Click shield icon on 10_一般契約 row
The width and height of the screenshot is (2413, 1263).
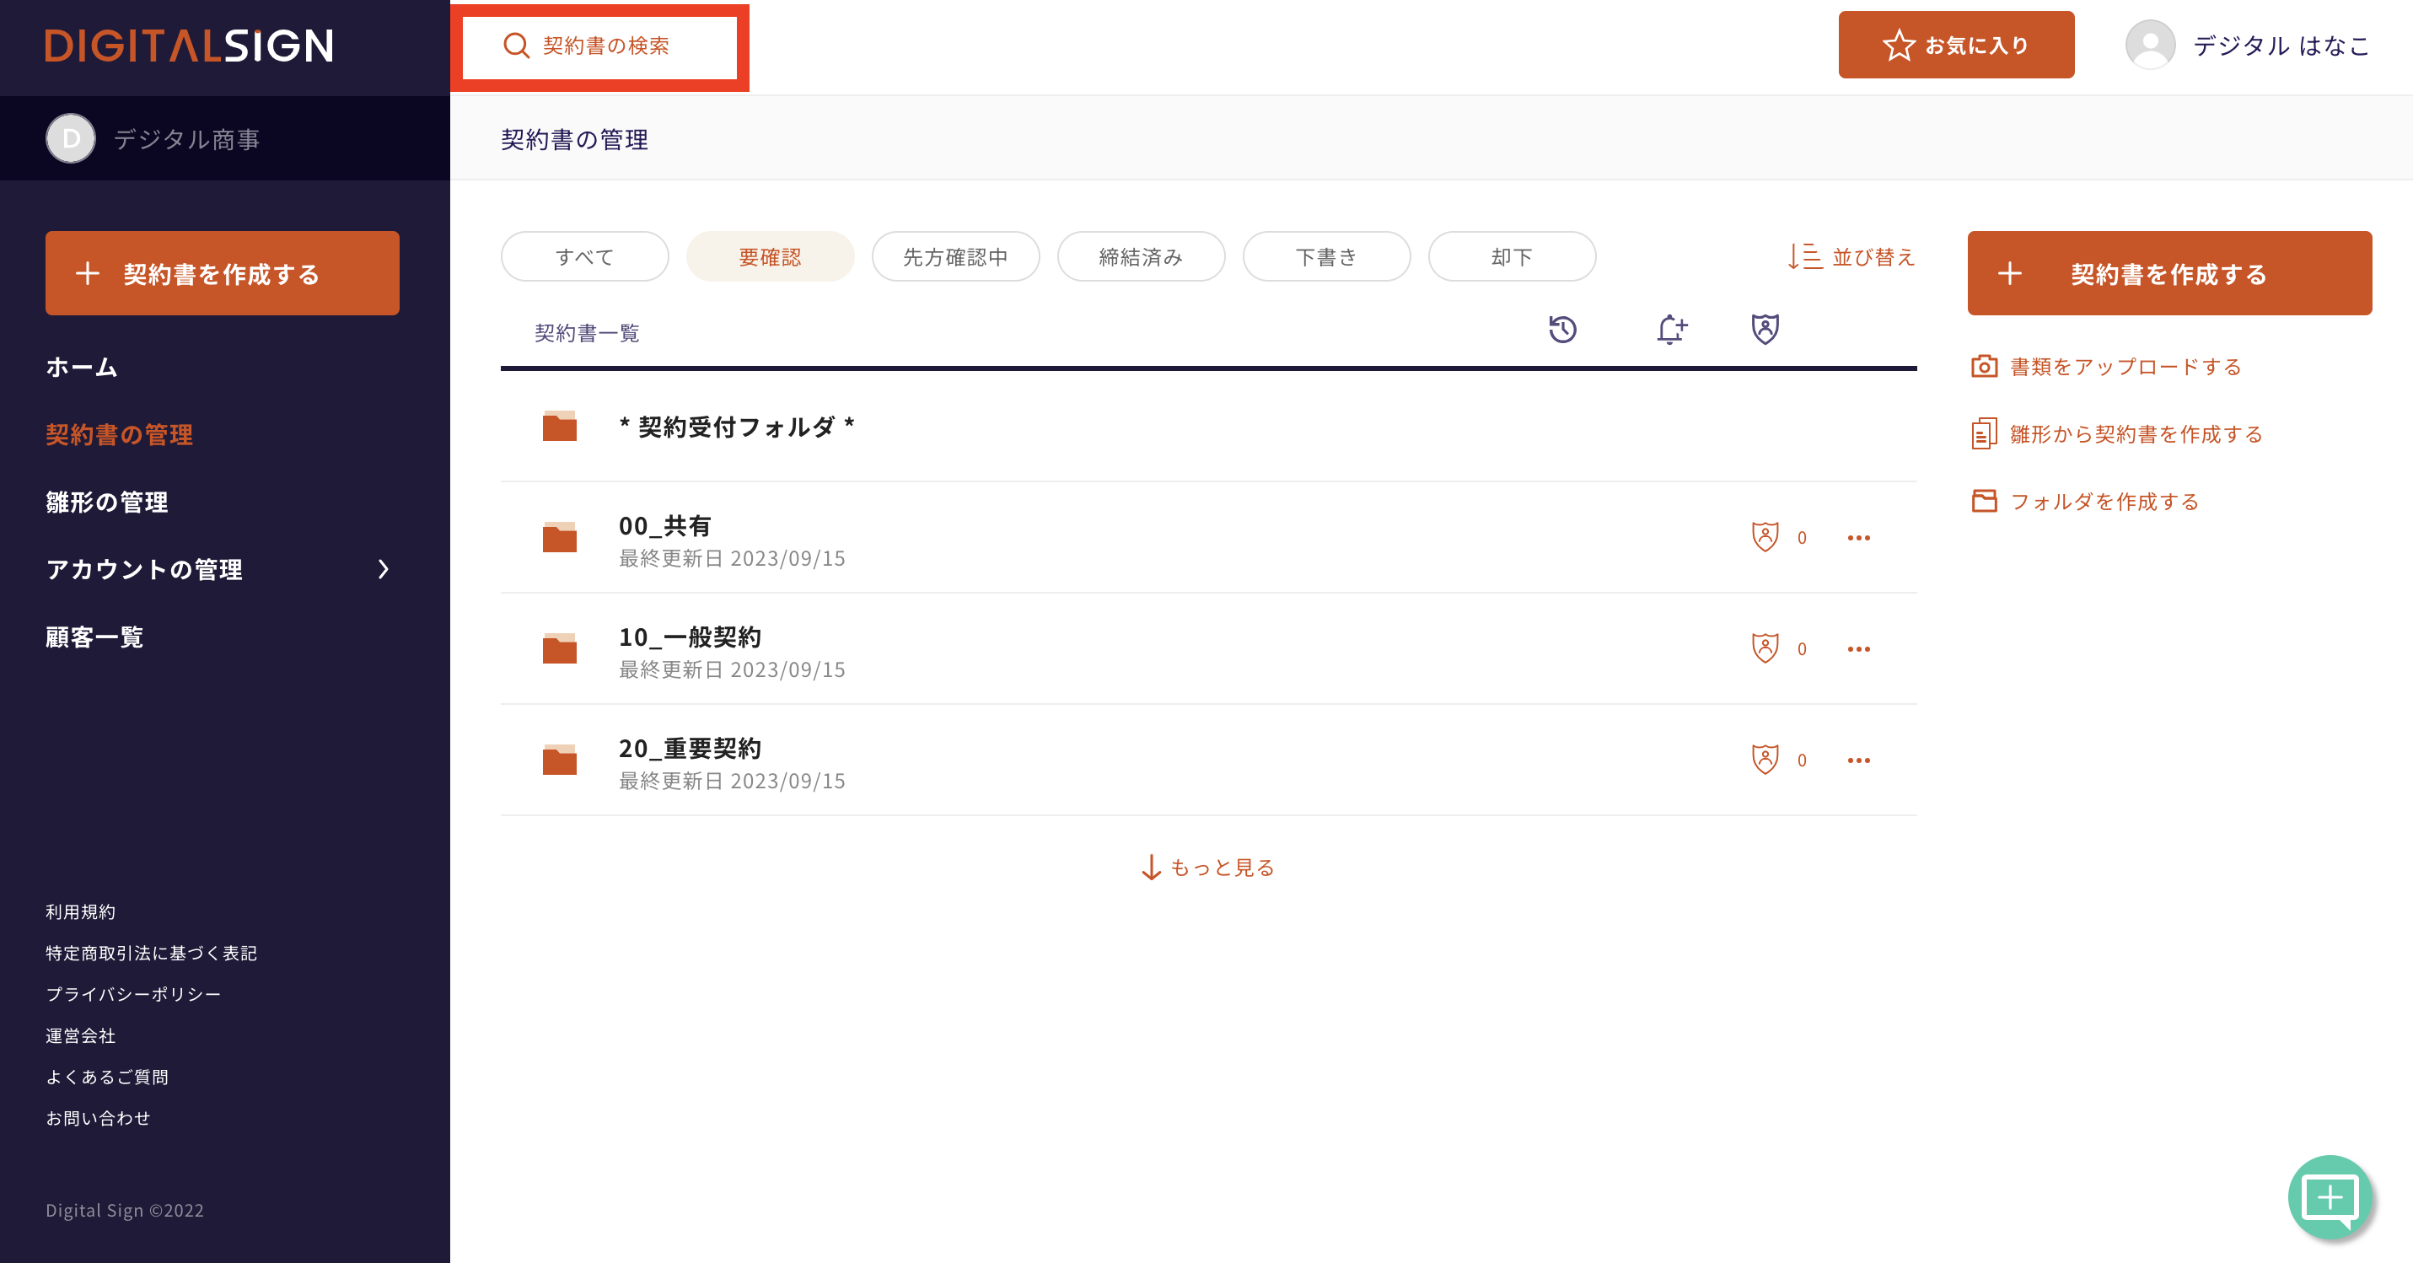[x=1765, y=648]
